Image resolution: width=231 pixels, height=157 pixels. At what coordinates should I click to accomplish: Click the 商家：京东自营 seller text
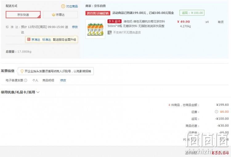95,6
